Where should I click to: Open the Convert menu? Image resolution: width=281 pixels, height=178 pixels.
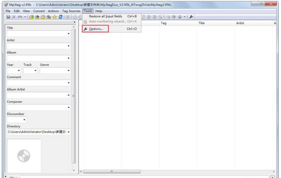39,11
